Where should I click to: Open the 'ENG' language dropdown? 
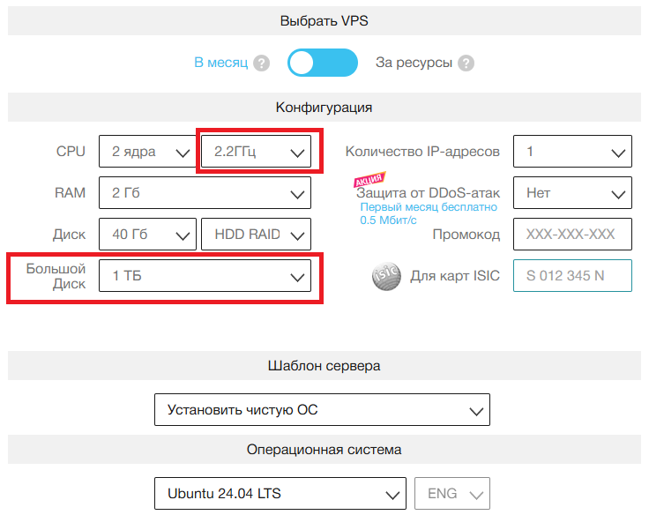(x=452, y=494)
